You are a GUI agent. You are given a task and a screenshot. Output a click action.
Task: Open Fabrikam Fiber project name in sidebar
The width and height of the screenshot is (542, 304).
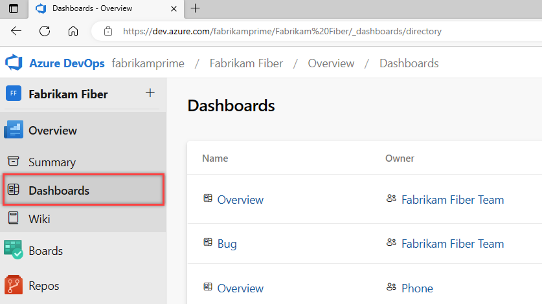(x=68, y=94)
